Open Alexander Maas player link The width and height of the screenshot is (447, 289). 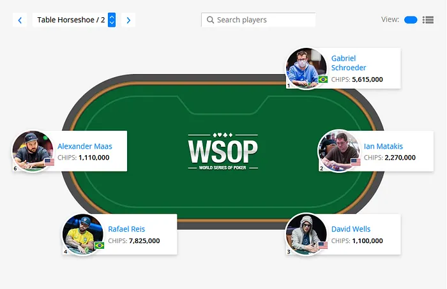pos(85,146)
